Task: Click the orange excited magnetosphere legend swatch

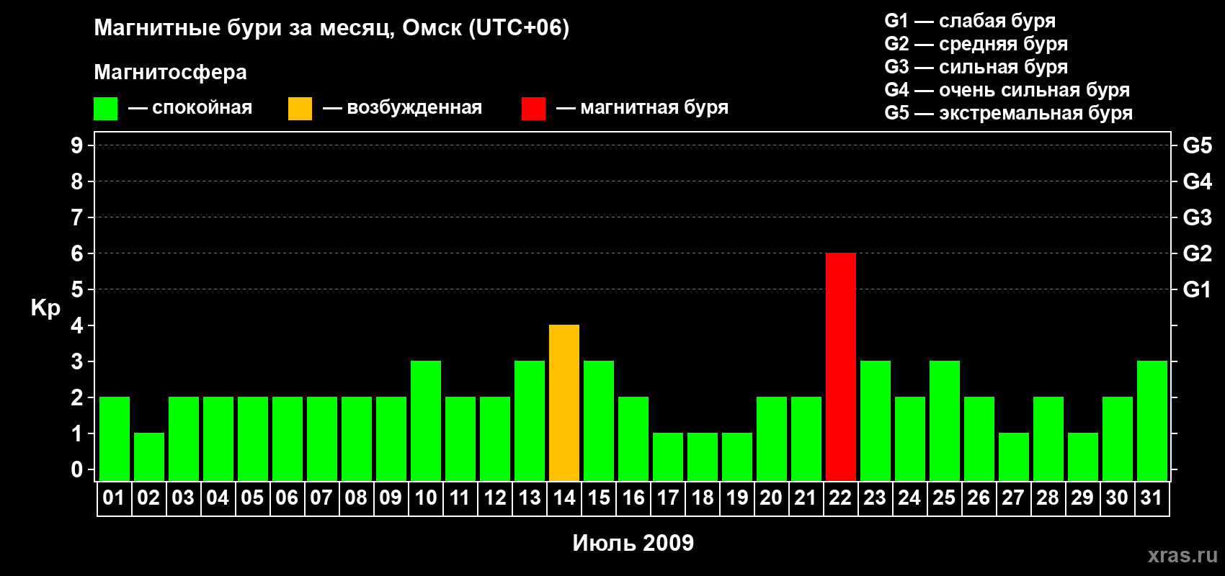Action: 300,109
